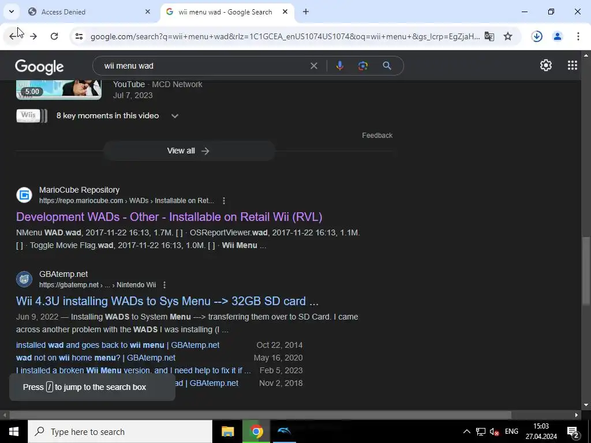Click the search box with 'wii menu wad'
This screenshot has height=443, width=591.
[204, 66]
